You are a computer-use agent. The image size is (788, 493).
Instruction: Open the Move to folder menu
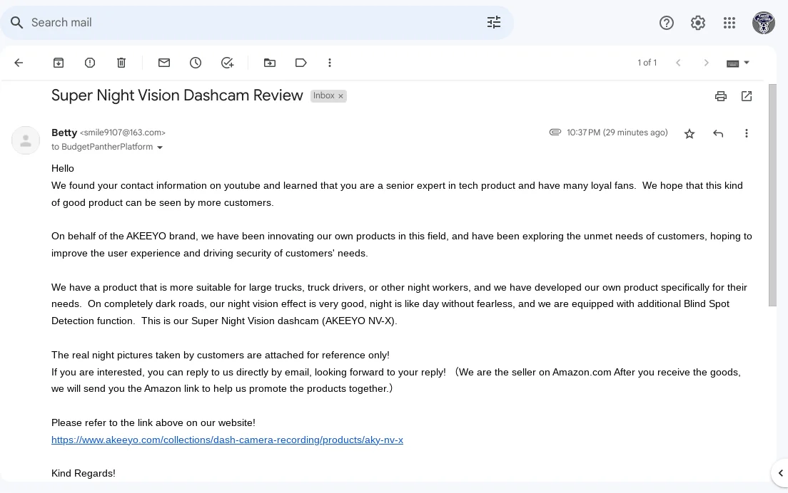pyautogui.click(x=270, y=63)
